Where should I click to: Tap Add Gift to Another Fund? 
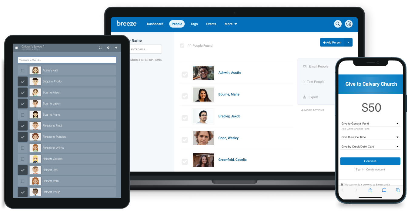click(355, 129)
